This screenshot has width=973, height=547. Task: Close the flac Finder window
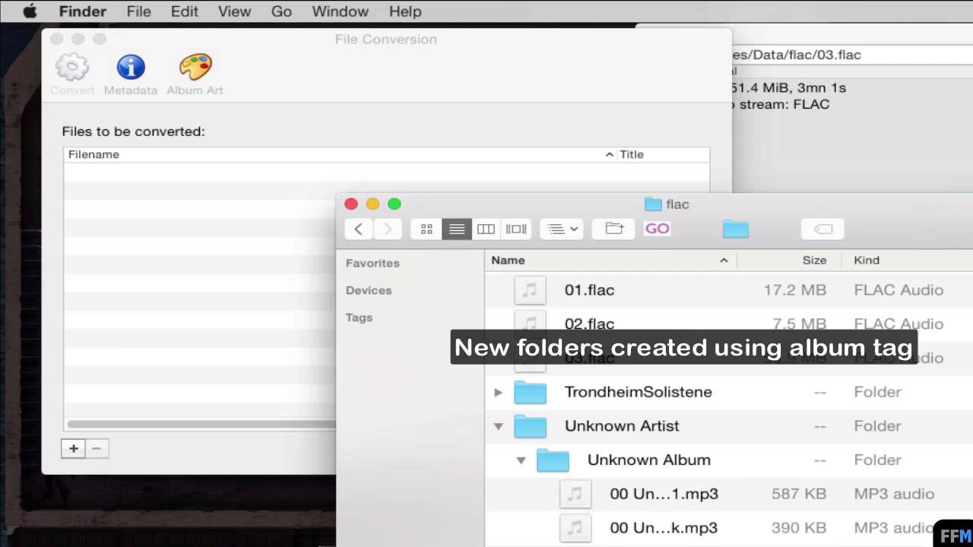pyautogui.click(x=351, y=204)
